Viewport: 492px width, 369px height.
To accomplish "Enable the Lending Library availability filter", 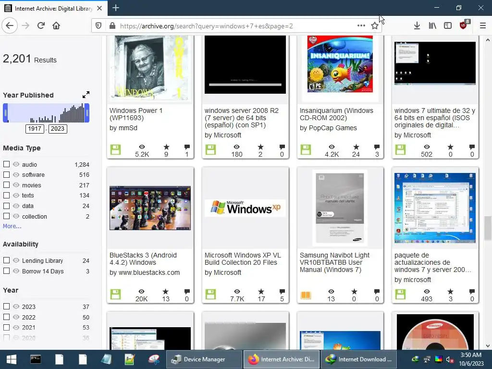I will point(6,260).
